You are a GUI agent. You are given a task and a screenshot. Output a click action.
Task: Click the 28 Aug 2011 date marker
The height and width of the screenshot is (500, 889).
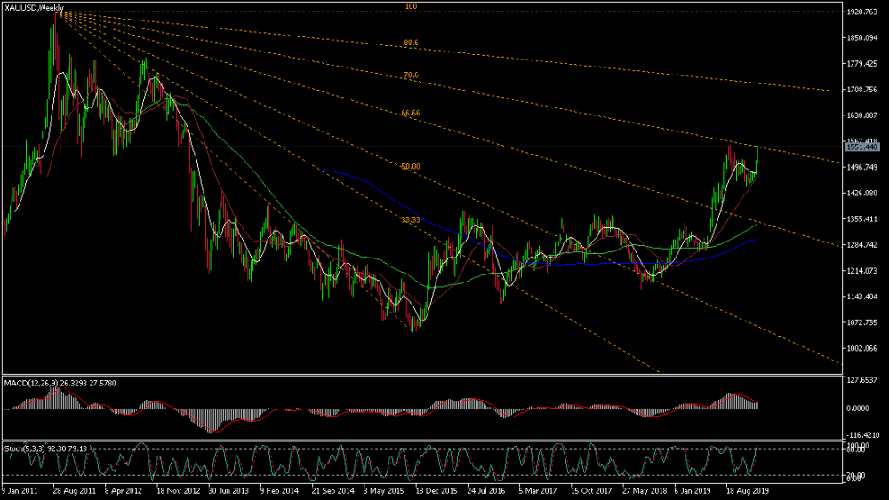point(75,491)
